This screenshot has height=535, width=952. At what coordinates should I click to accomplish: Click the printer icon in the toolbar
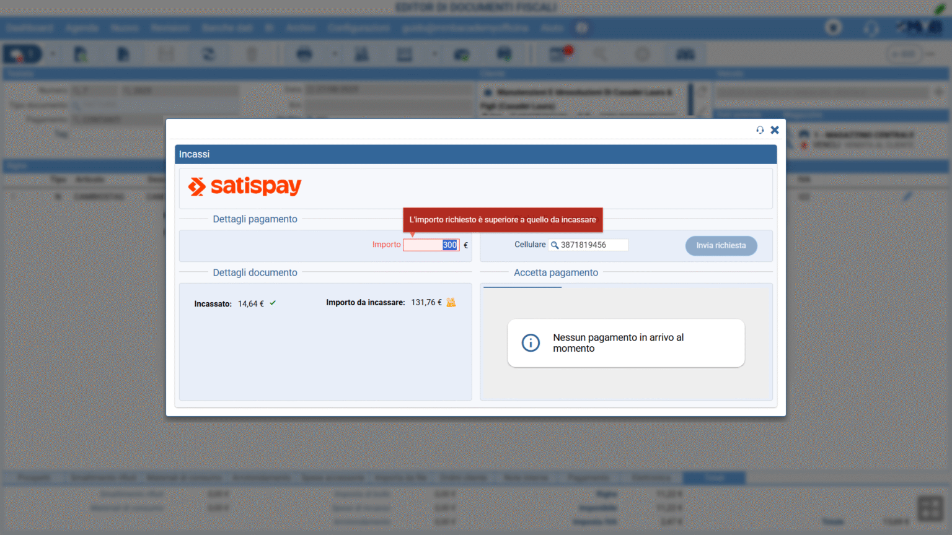304,54
